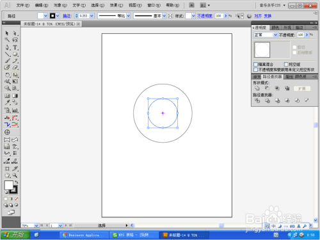This screenshot has width=320, height=240.
Task: Select the Pencil tool
Action: [15, 61]
